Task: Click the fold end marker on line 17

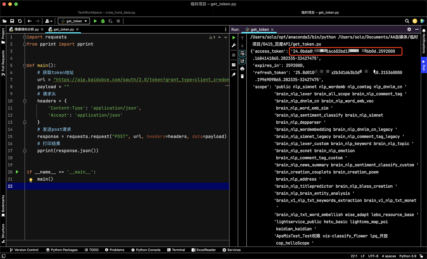Action: coord(25,151)
